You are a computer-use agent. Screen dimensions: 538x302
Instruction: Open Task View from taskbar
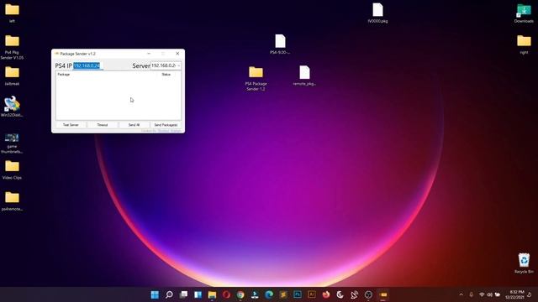(x=183, y=294)
